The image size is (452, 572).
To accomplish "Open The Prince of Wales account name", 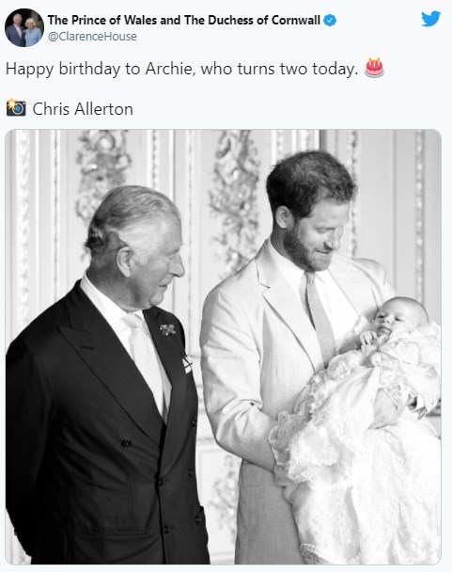I will point(183,20).
